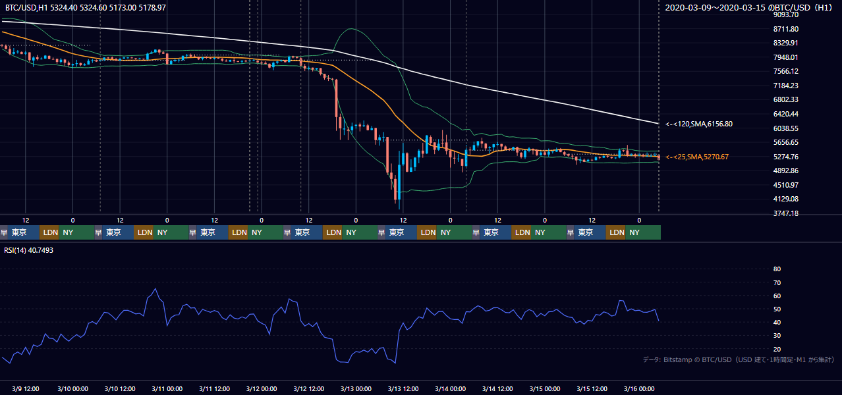Click price axis label 9093.70
The height and width of the screenshot is (395, 842).
click(786, 14)
